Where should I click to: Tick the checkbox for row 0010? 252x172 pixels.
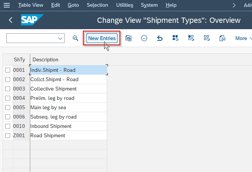[x=7, y=126]
